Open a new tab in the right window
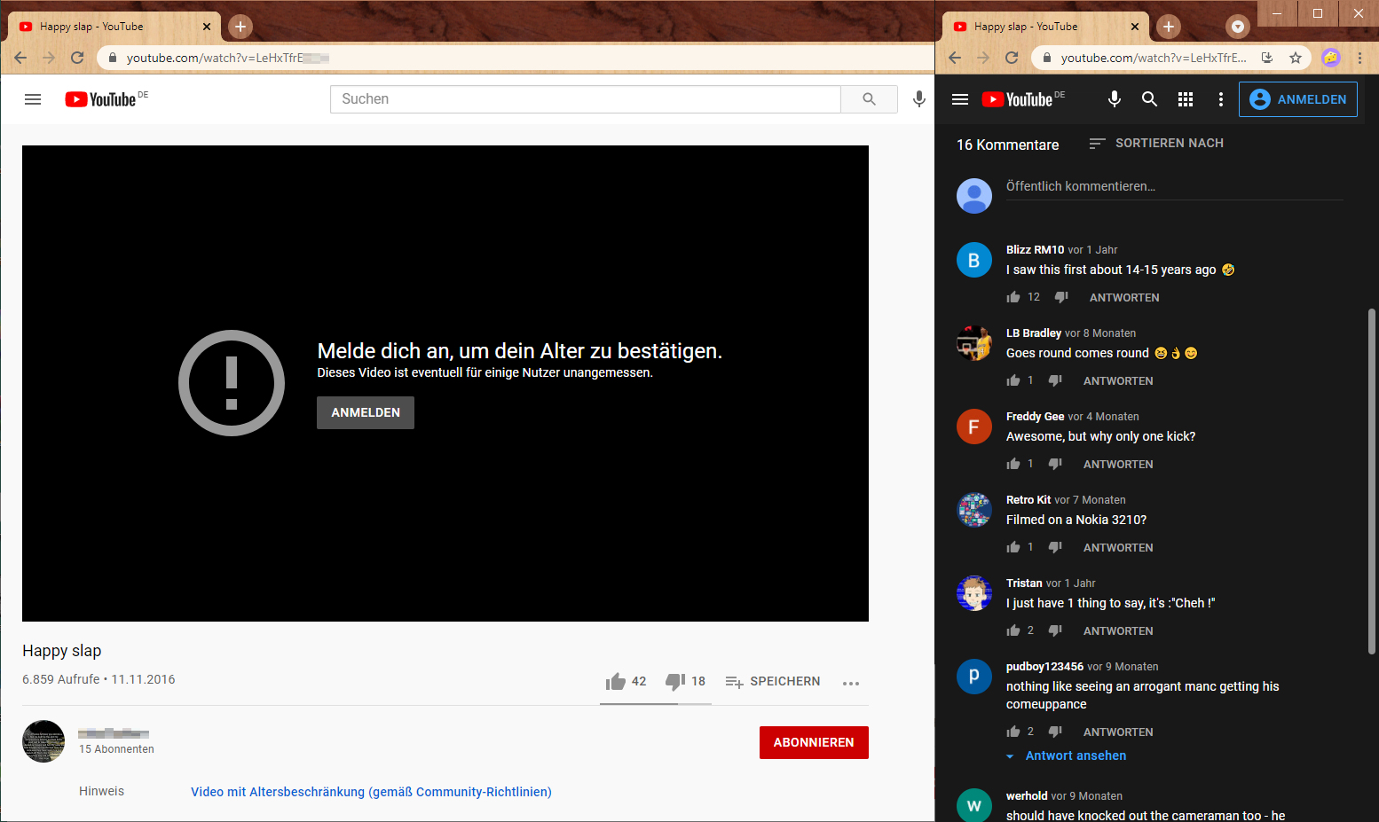This screenshot has height=822, width=1379. pos(1169,27)
